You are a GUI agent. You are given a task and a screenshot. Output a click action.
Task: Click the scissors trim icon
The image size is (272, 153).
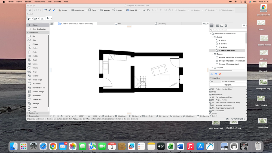click(144, 10)
